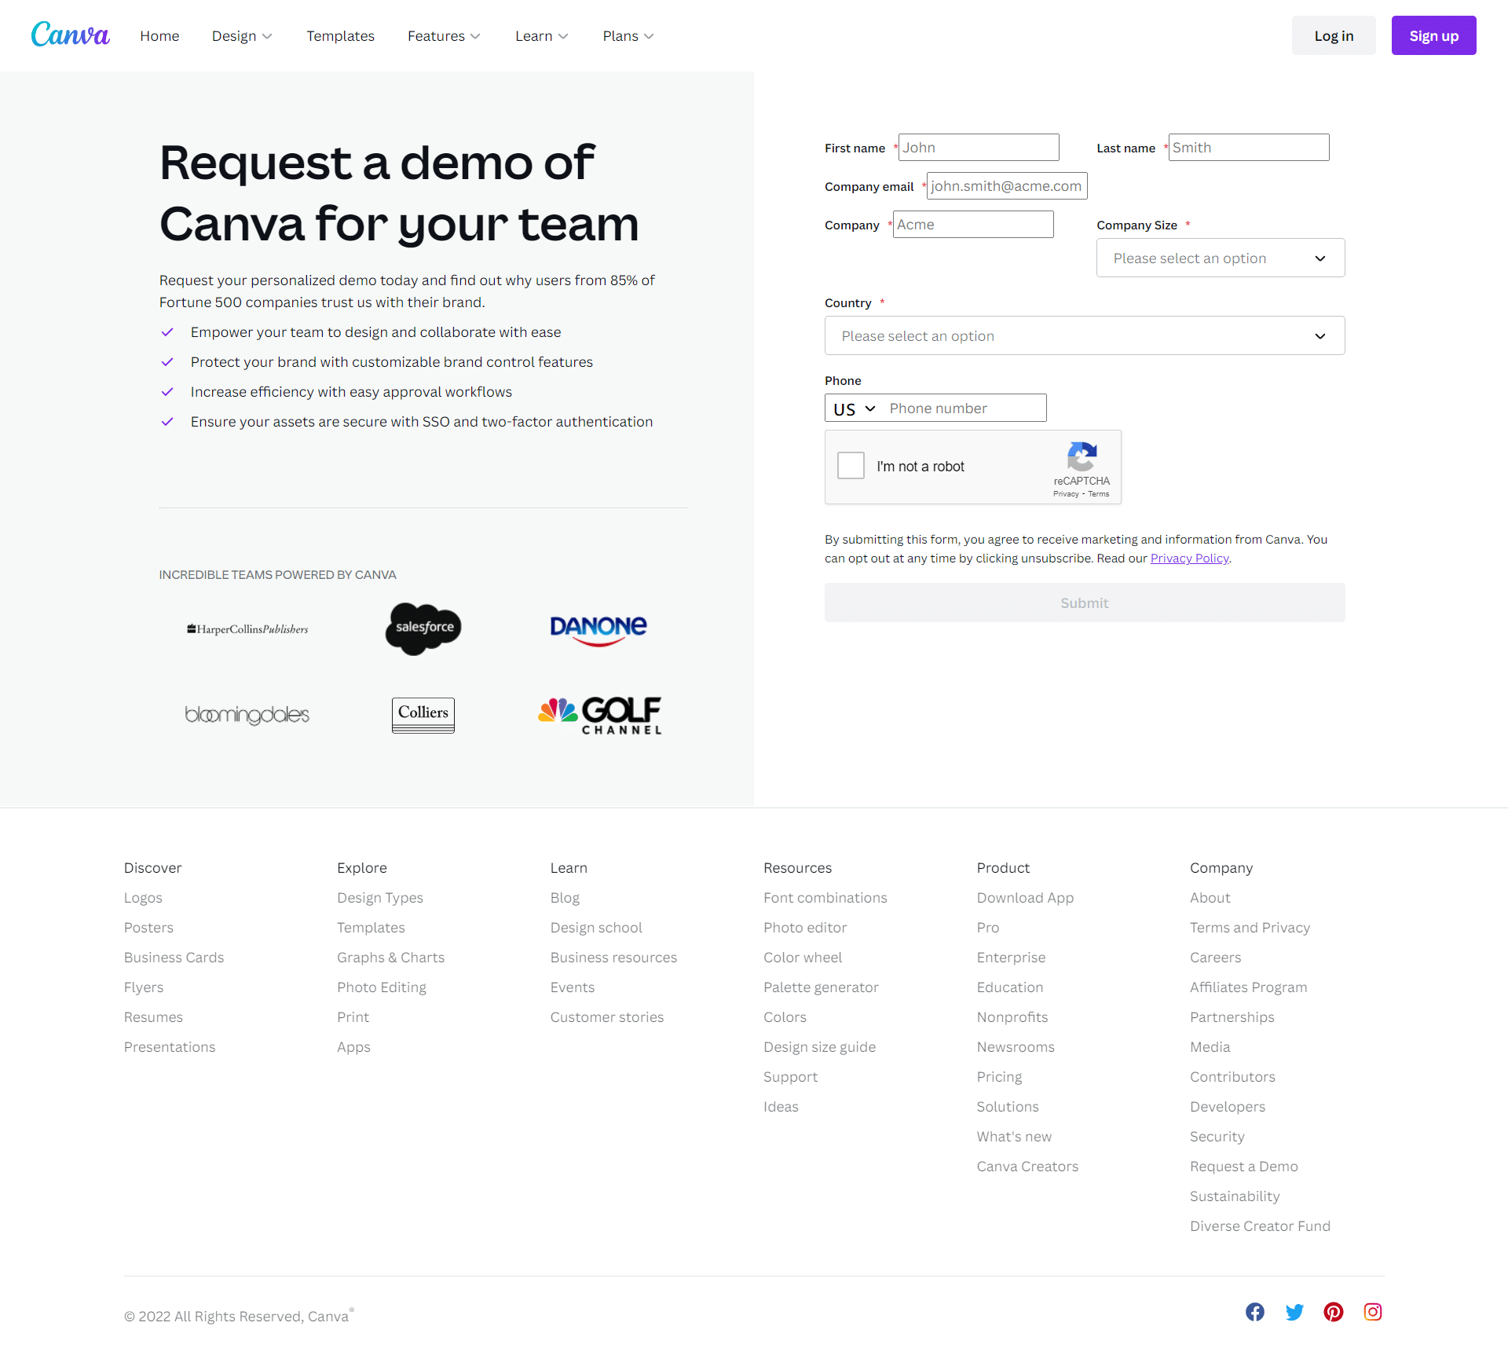Click the Plans menu item in navigation
Viewport: 1508px width, 1359px height.
(x=628, y=35)
